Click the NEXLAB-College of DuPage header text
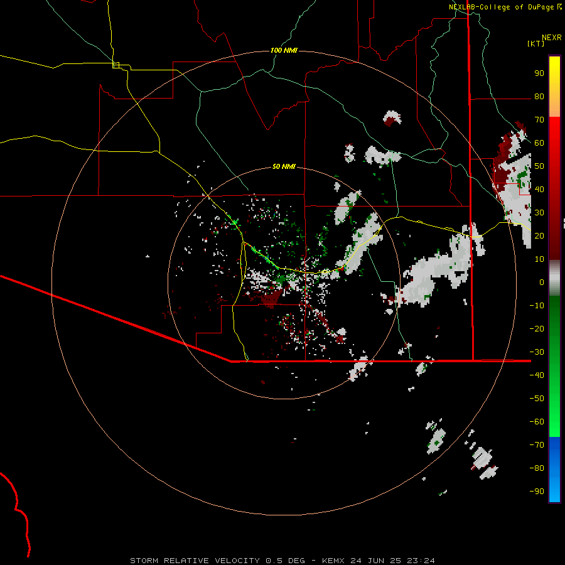 point(502,7)
